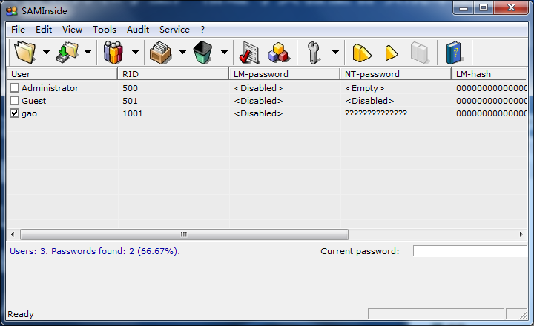Image resolution: width=534 pixels, height=326 pixels.
Task: Click the checklist with red checkmark icon
Action: click(249, 53)
